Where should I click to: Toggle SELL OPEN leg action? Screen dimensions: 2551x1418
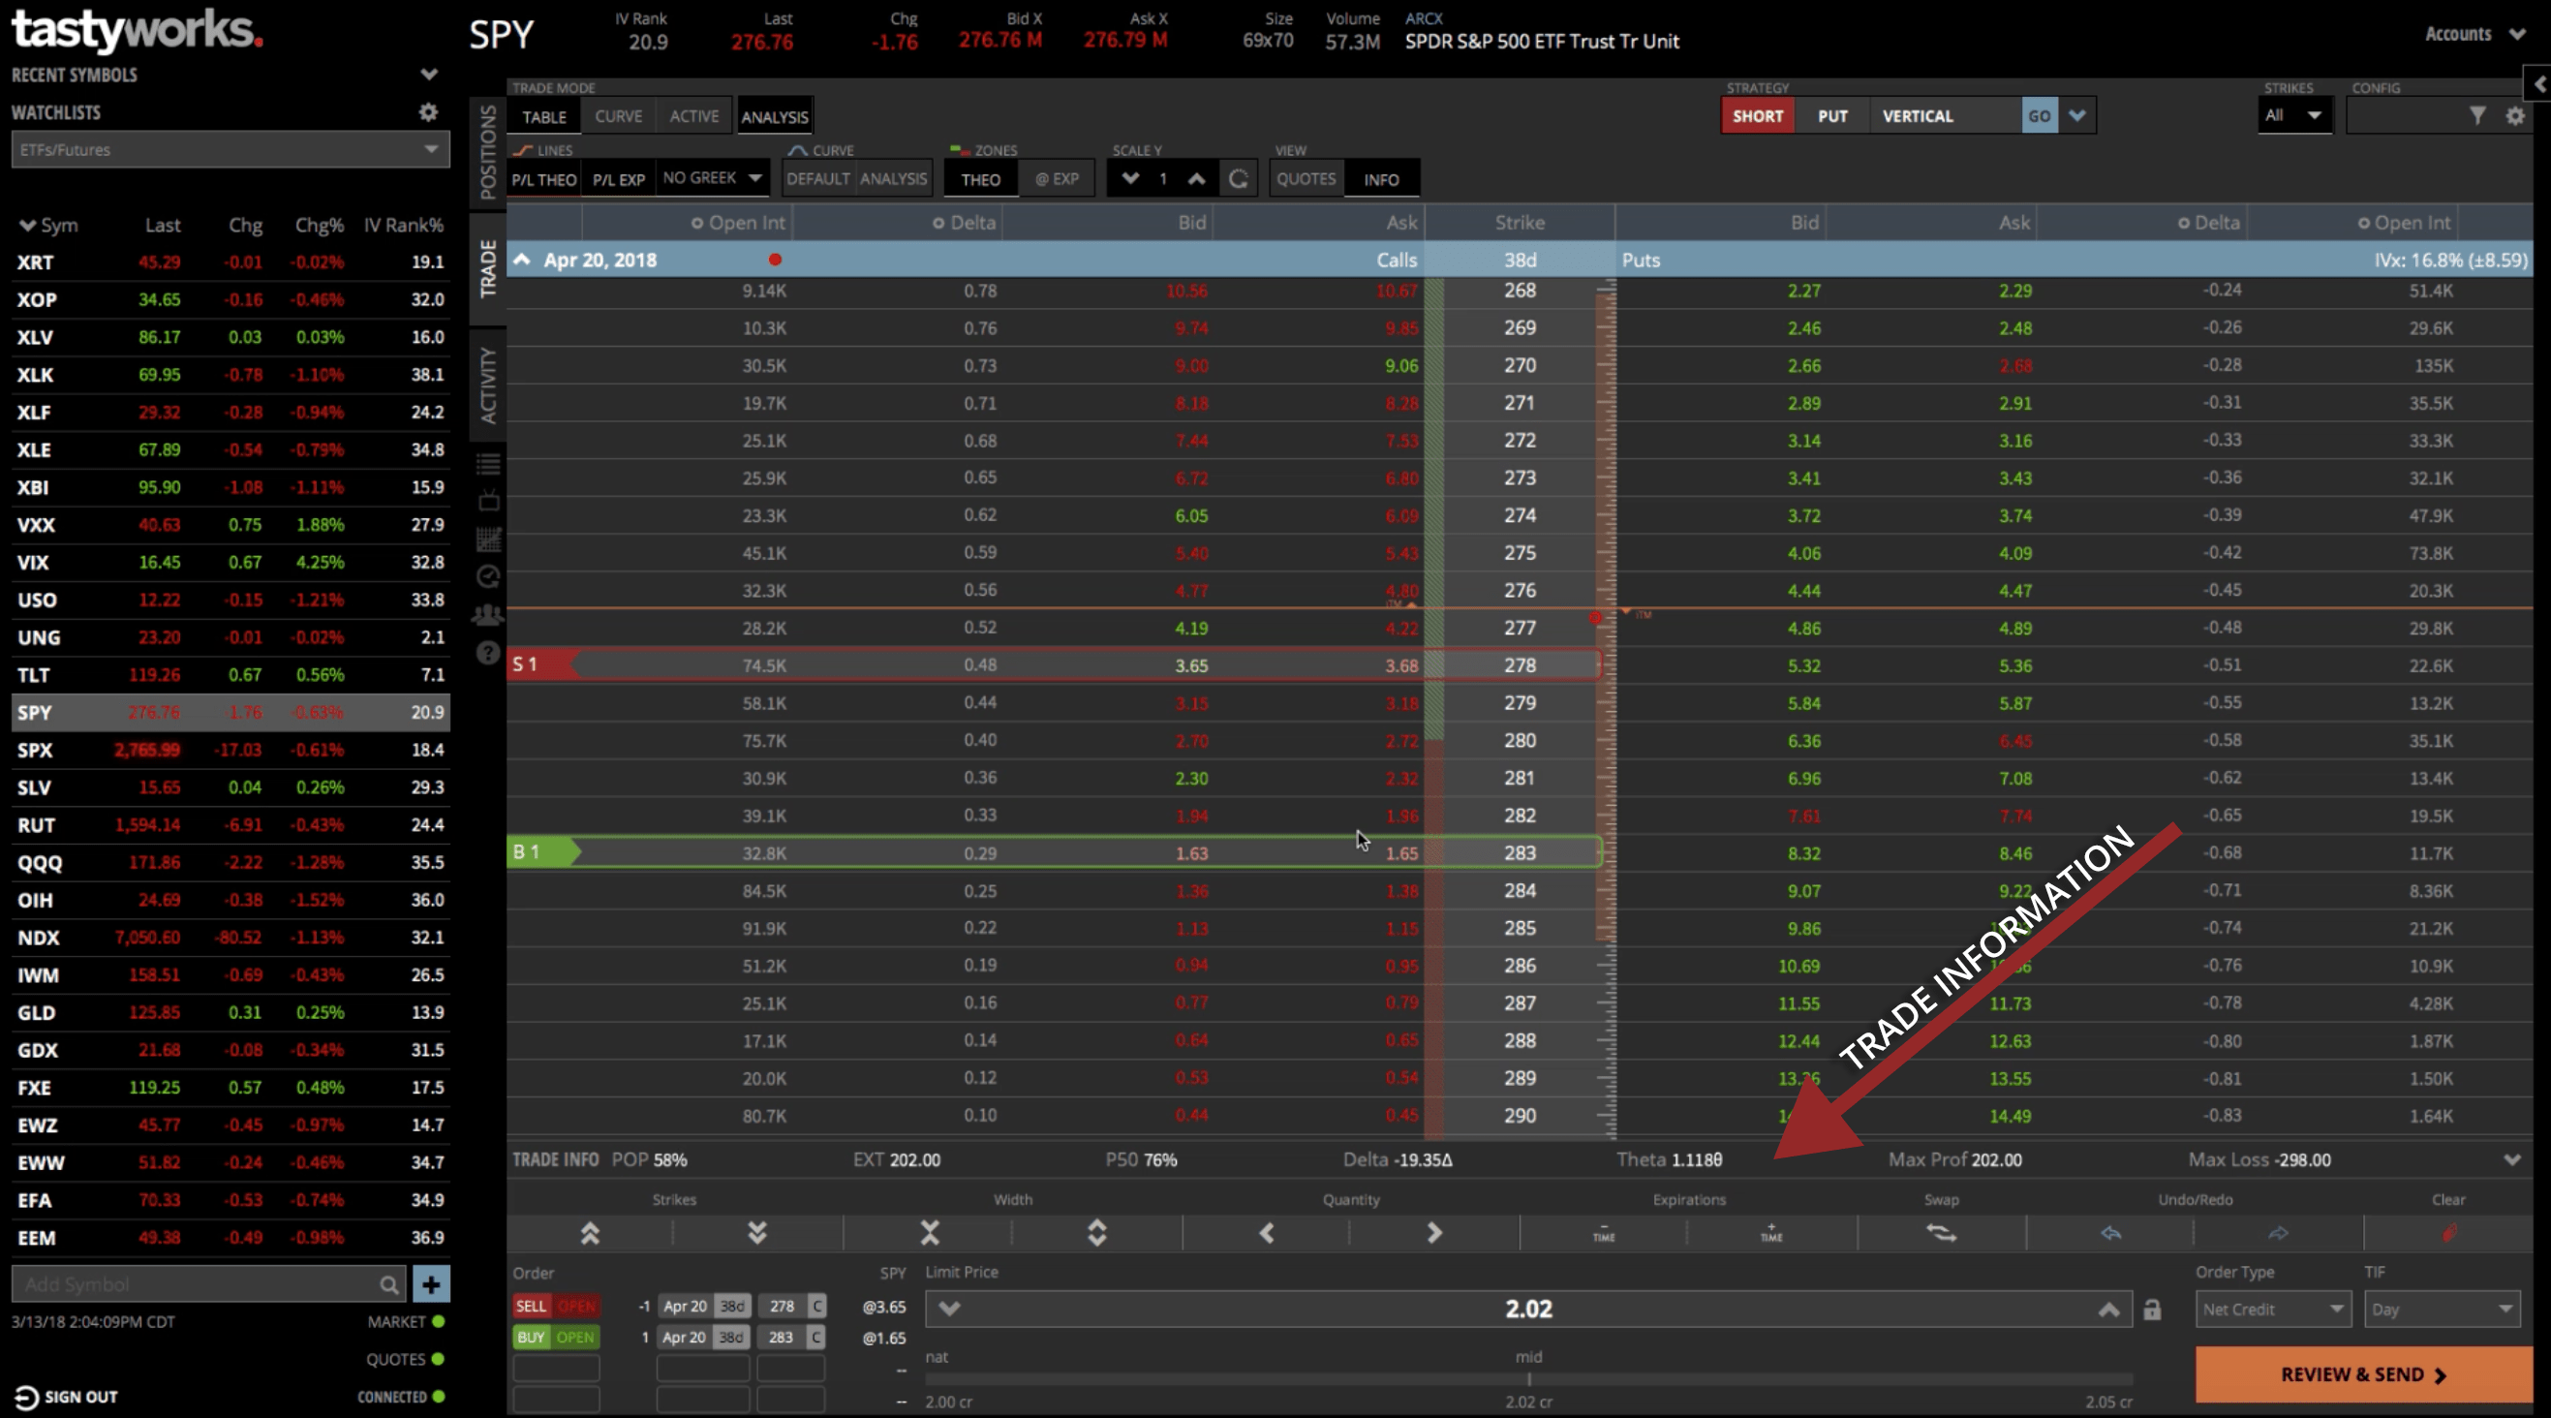pos(557,1306)
